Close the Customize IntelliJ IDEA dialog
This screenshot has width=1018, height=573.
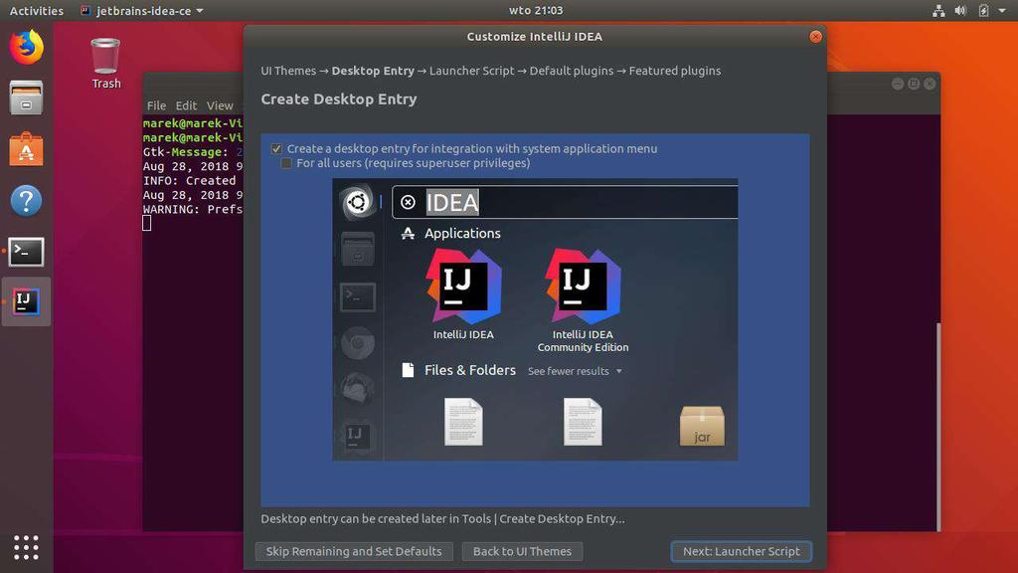tap(815, 37)
